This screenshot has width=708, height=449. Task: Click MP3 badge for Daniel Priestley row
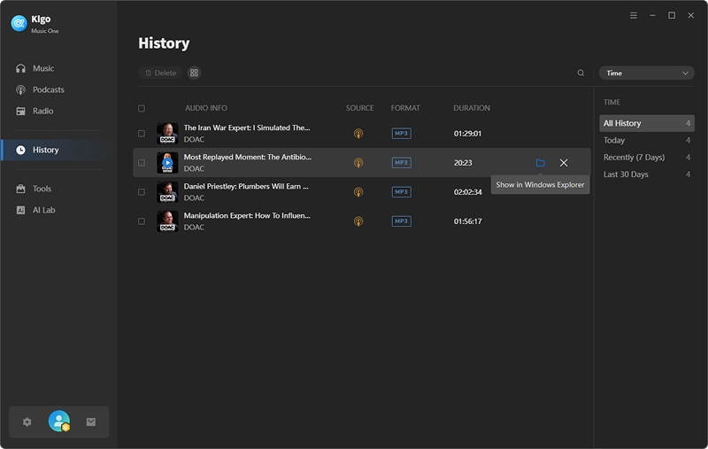(x=402, y=192)
